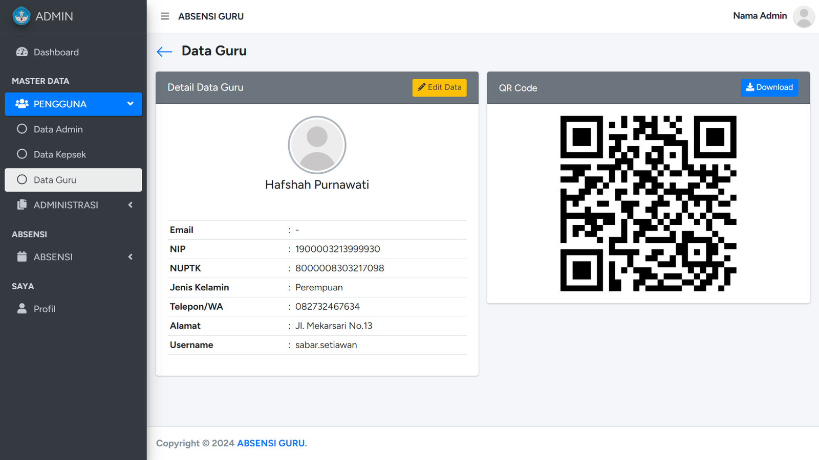Click Hafshah Purnawati's profile picture
Viewport: 819px width, 460px height.
point(317,145)
